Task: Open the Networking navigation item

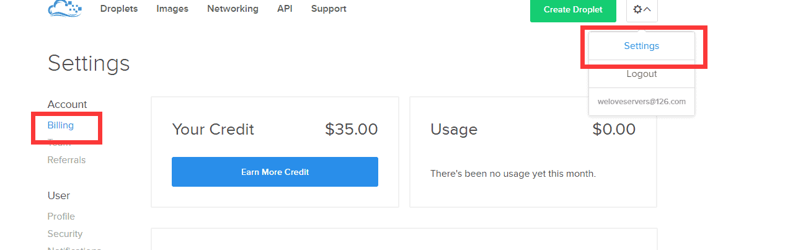Action: pos(233,9)
